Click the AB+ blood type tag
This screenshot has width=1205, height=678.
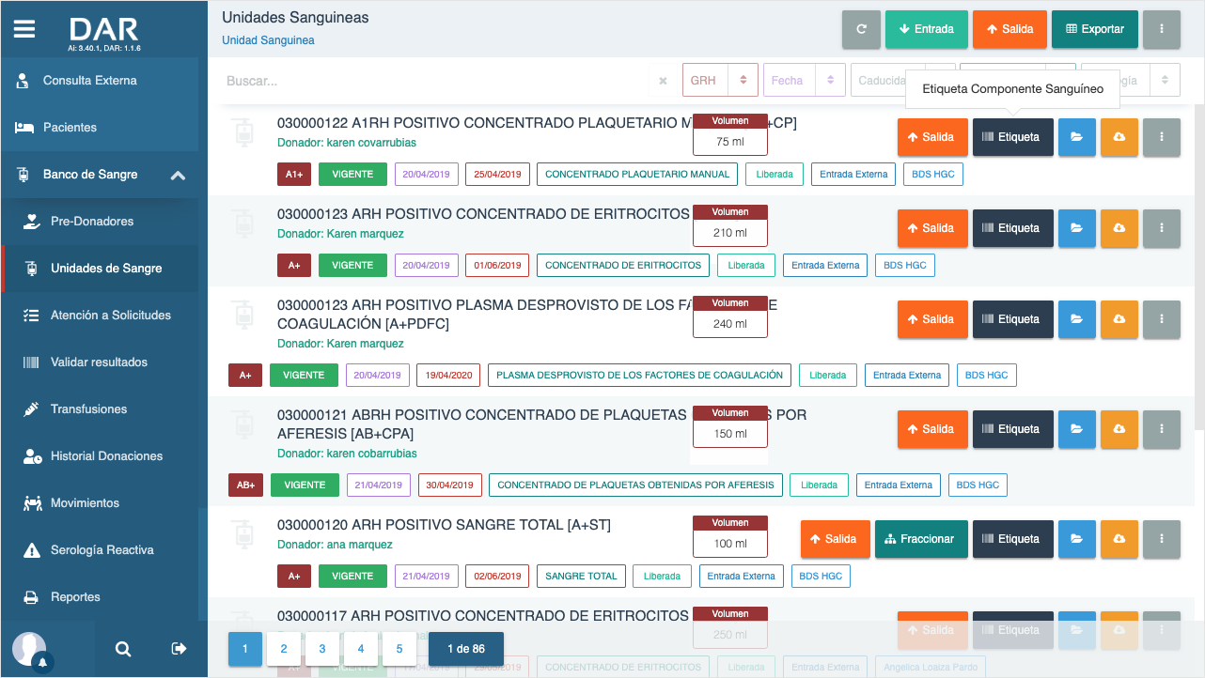[245, 485]
